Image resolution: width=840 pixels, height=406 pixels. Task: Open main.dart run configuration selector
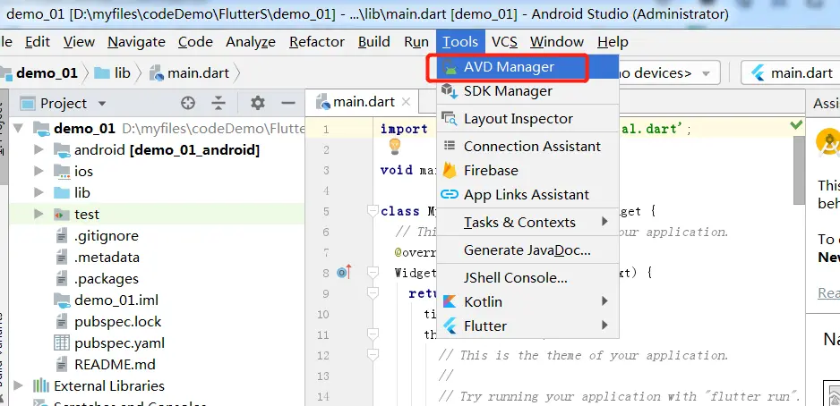point(791,73)
